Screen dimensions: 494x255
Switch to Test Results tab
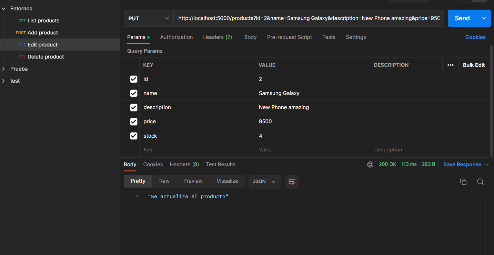[221, 164]
